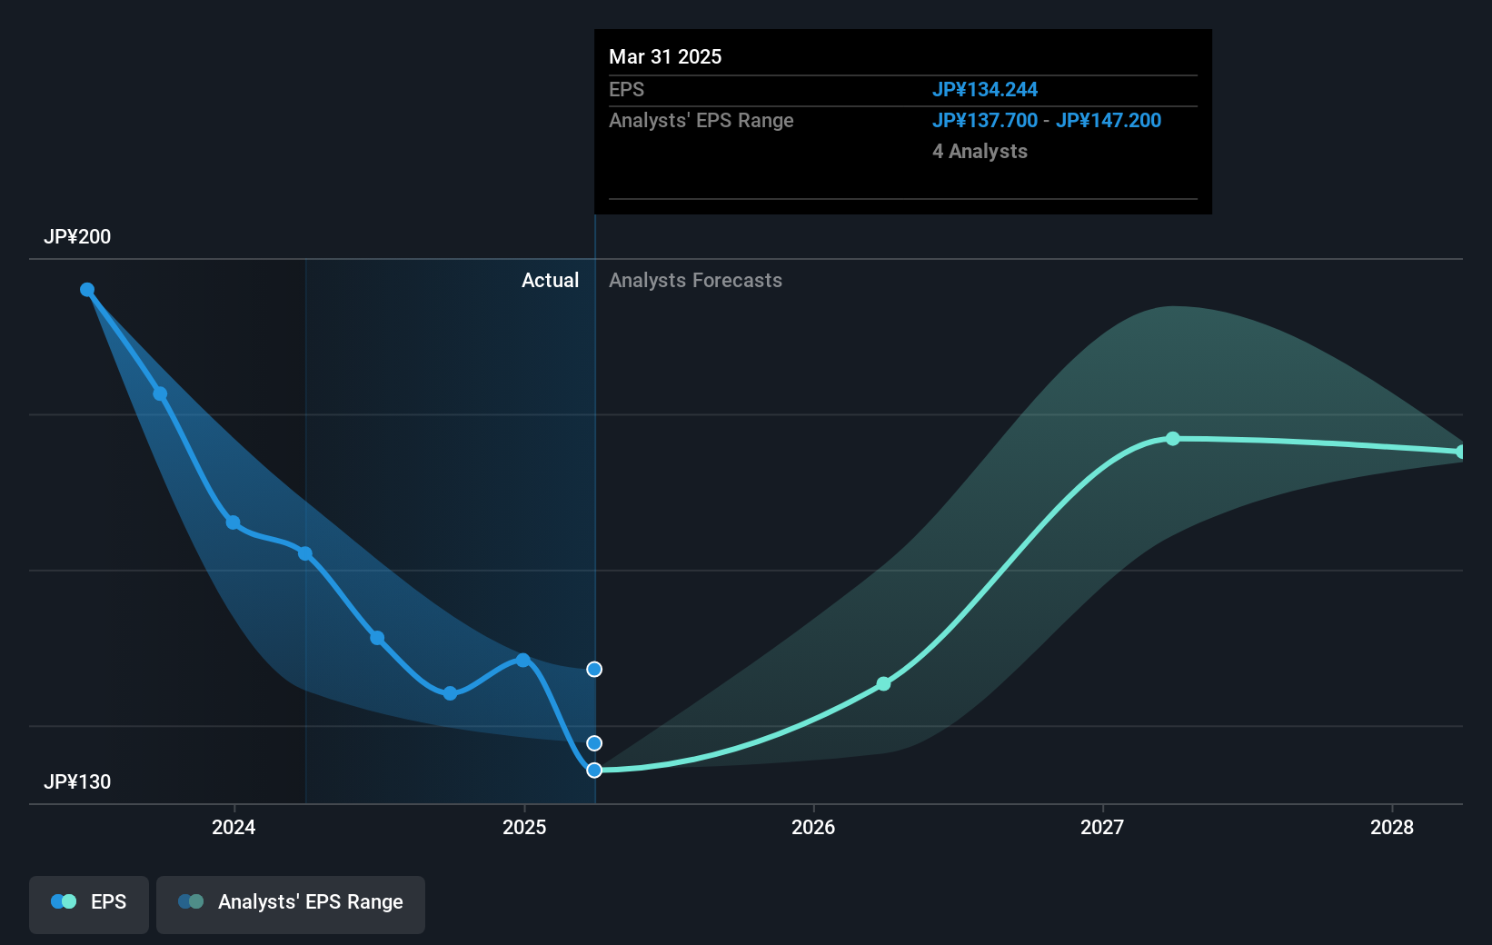This screenshot has height=945, width=1492.
Task: Select the forecast EPS point in 2026
Action: [883, 683]
